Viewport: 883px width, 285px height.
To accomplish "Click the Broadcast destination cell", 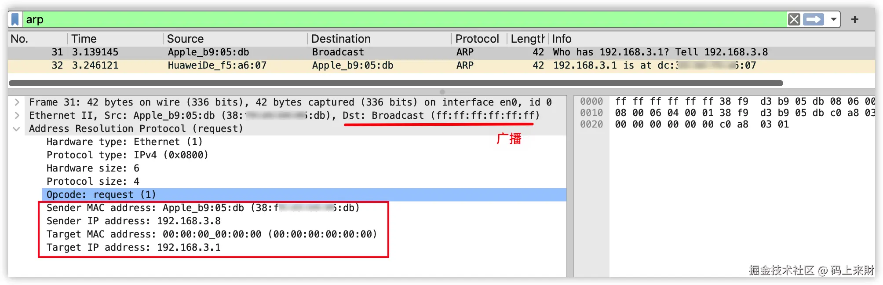I will 338,52.
